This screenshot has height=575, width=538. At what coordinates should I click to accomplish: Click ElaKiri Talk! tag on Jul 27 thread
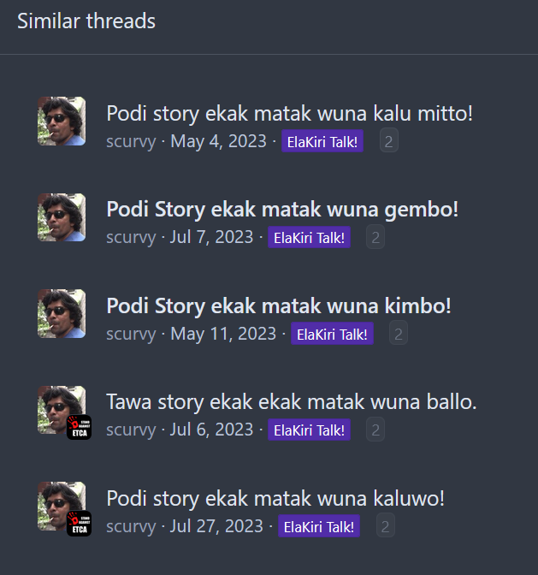coord(319,526)
